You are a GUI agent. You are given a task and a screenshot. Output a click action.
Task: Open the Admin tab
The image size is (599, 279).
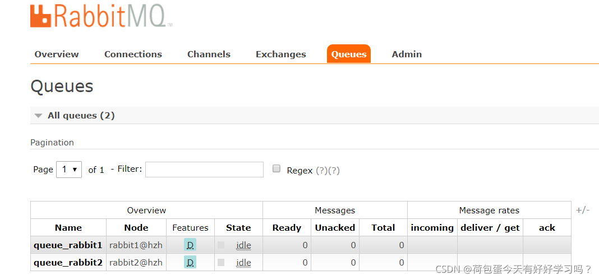(x=407, y=54)
